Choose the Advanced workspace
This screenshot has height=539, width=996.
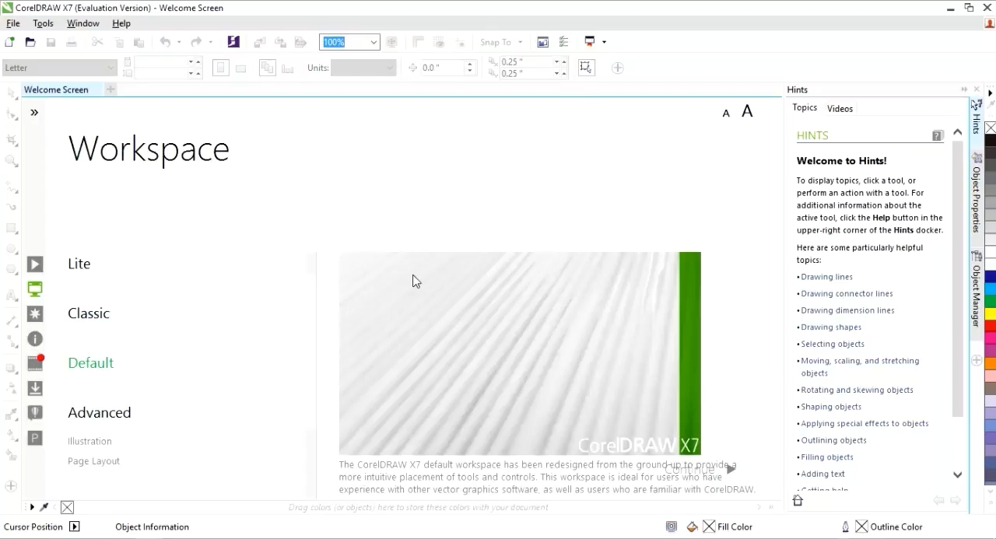coord(100,413)
